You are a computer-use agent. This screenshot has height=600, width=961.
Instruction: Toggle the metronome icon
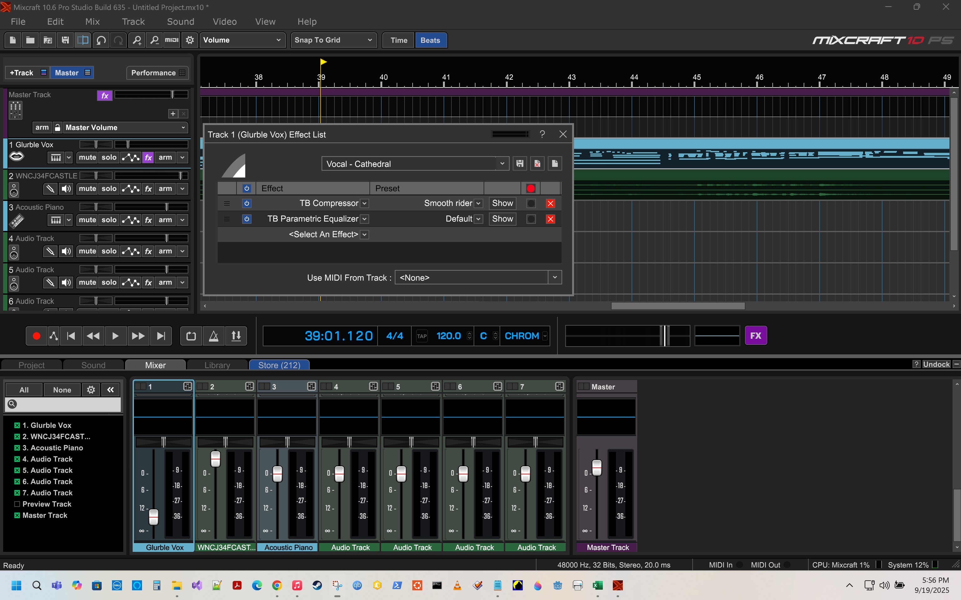(214, 336)
